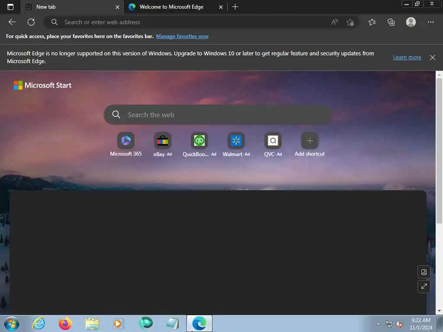Open the Microsoft 365 shortcut tile
This screenshot has width=443, height=332.
(x=126, y=144)
